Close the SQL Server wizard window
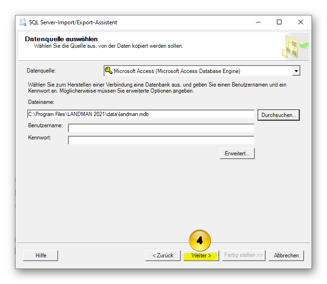327x284 pixels. (301, 22)
